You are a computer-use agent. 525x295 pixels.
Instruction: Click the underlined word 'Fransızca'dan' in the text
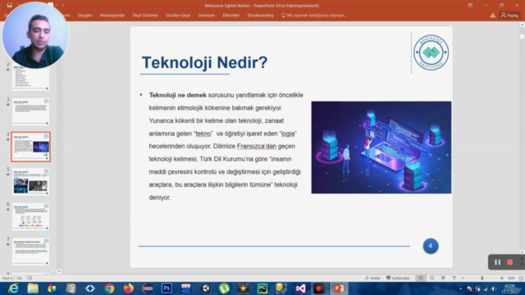pyautogui.click(x=257, y=146)
